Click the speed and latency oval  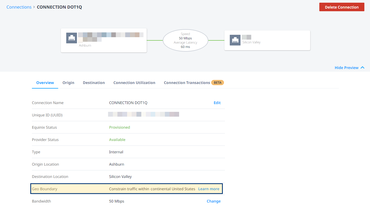pyautogui.click(x=185, y=40)
